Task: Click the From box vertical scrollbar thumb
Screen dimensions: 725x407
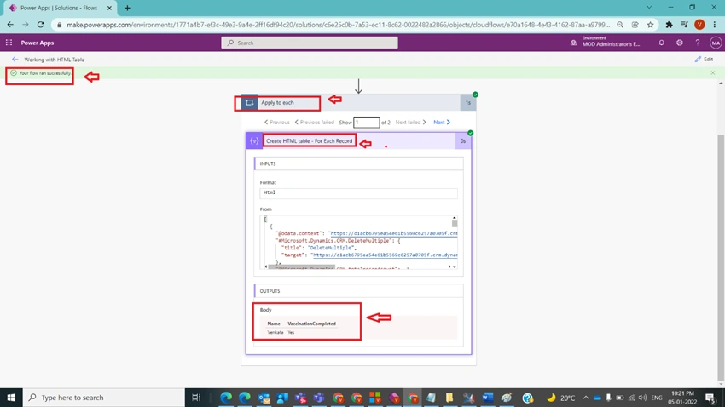Action: [x=455, y=223]
